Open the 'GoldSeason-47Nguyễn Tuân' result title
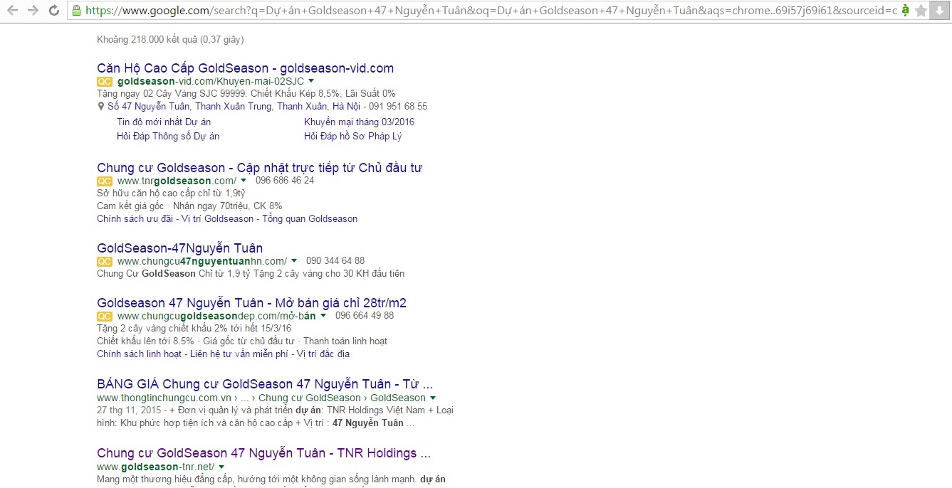The width and height of the screenshot is (952, 488). pos(180,248)
